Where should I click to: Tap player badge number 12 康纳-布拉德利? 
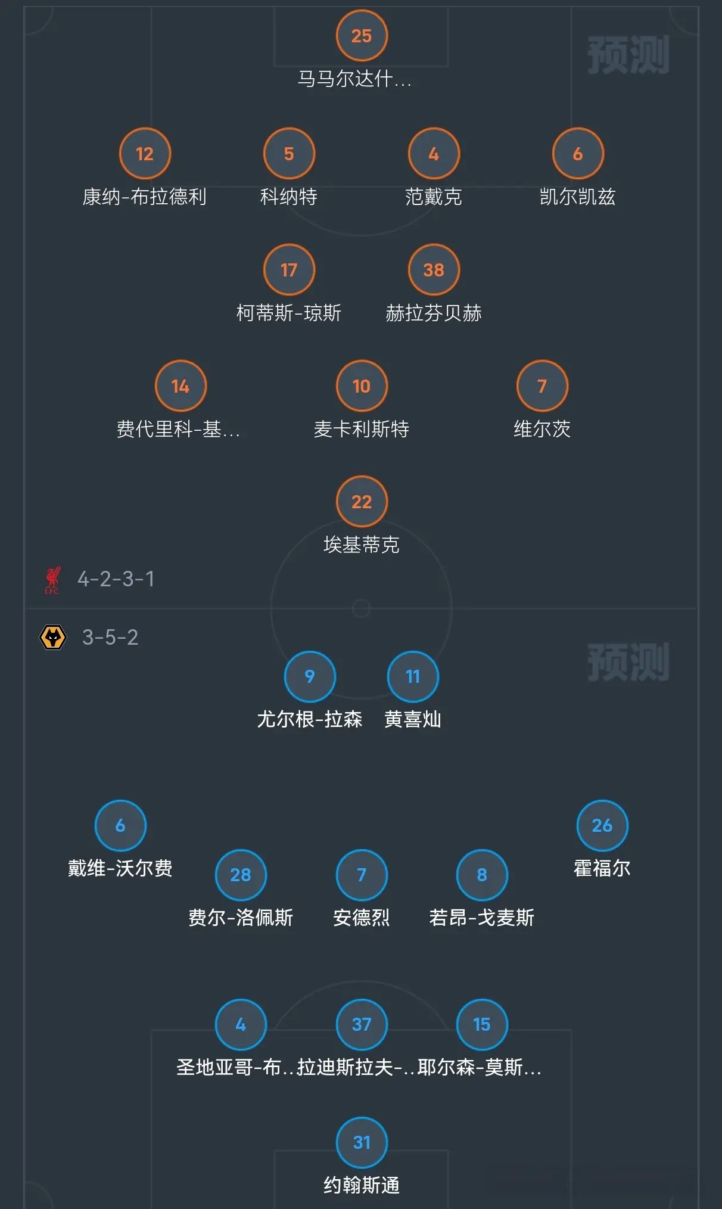(145, 154)
